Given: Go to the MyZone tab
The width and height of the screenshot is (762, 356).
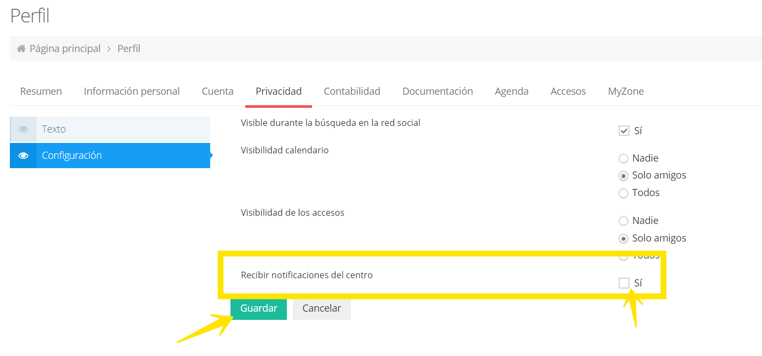Looking at the screenshot, I should click(626, 91).
